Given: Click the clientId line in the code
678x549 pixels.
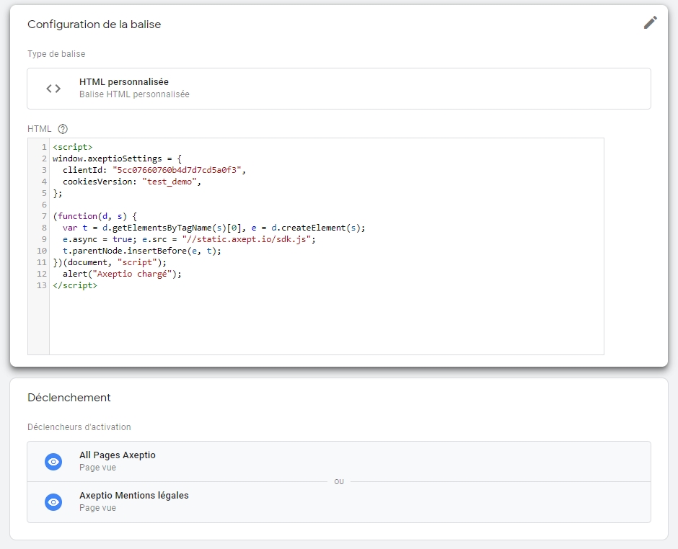Looking at the screenshot, I should point(154,170).
